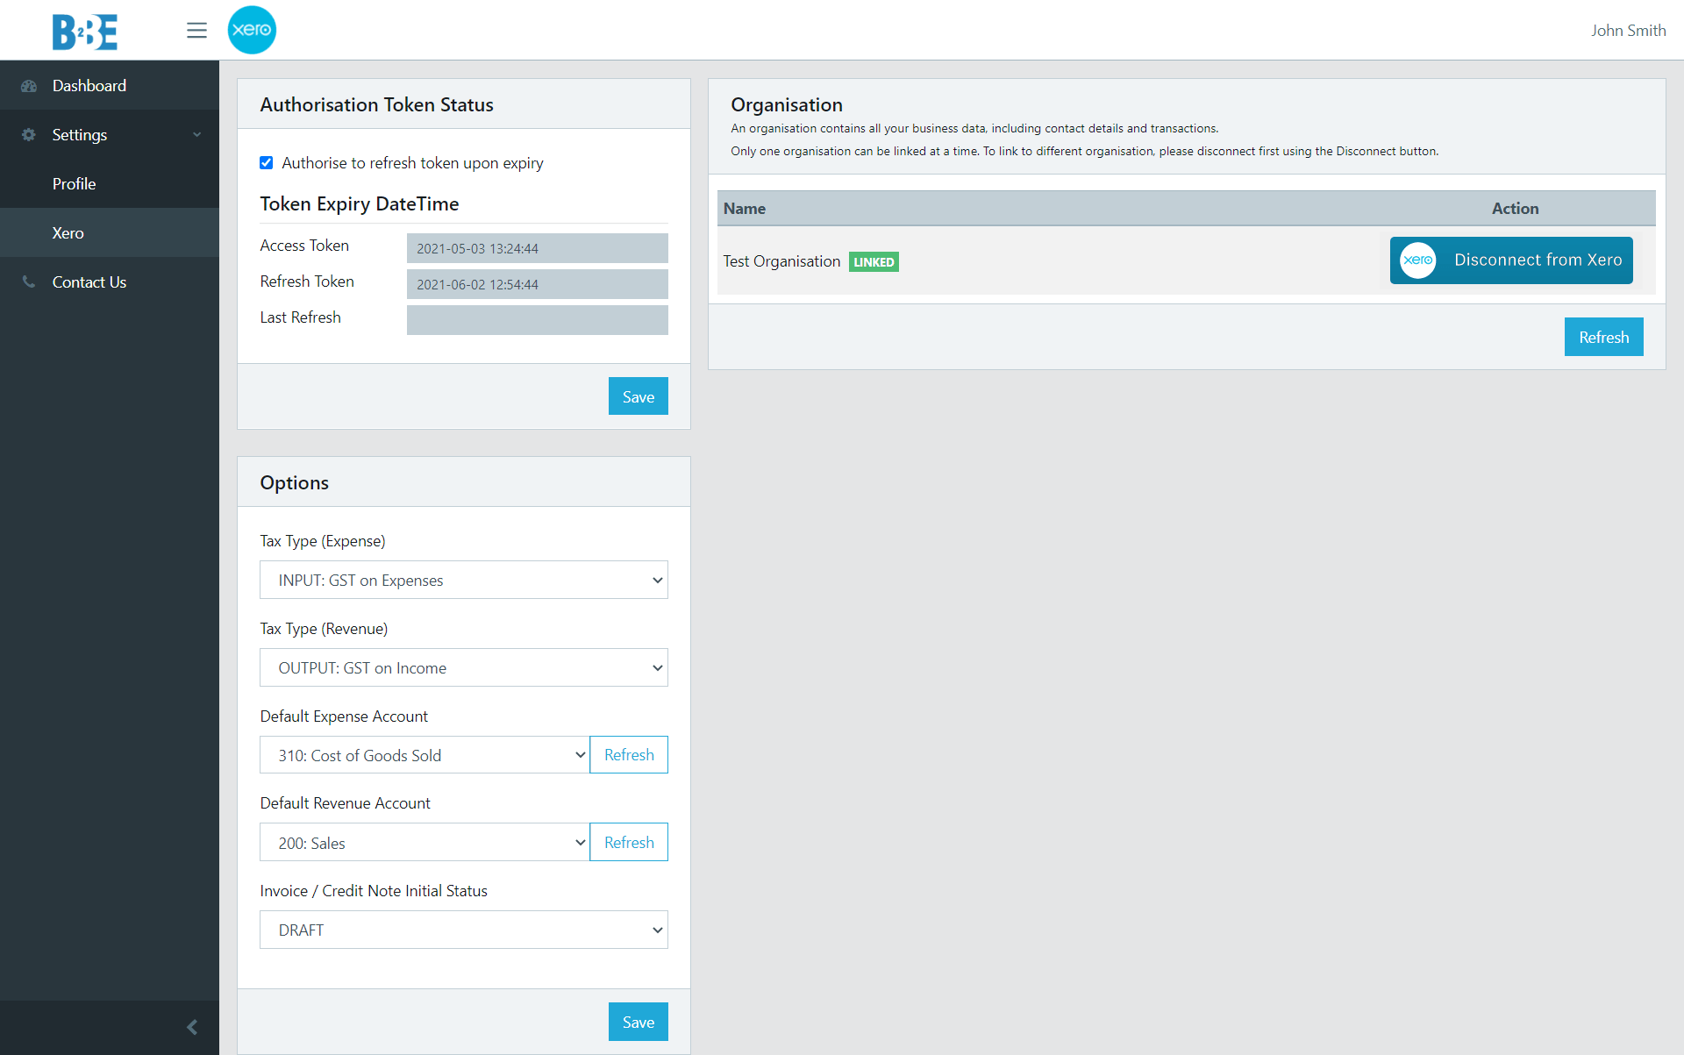The height and width of the screenshot is (1055, 1684).
Task: Click the B2BE logo
Action: pyautogui.click(x=84, y=32)
